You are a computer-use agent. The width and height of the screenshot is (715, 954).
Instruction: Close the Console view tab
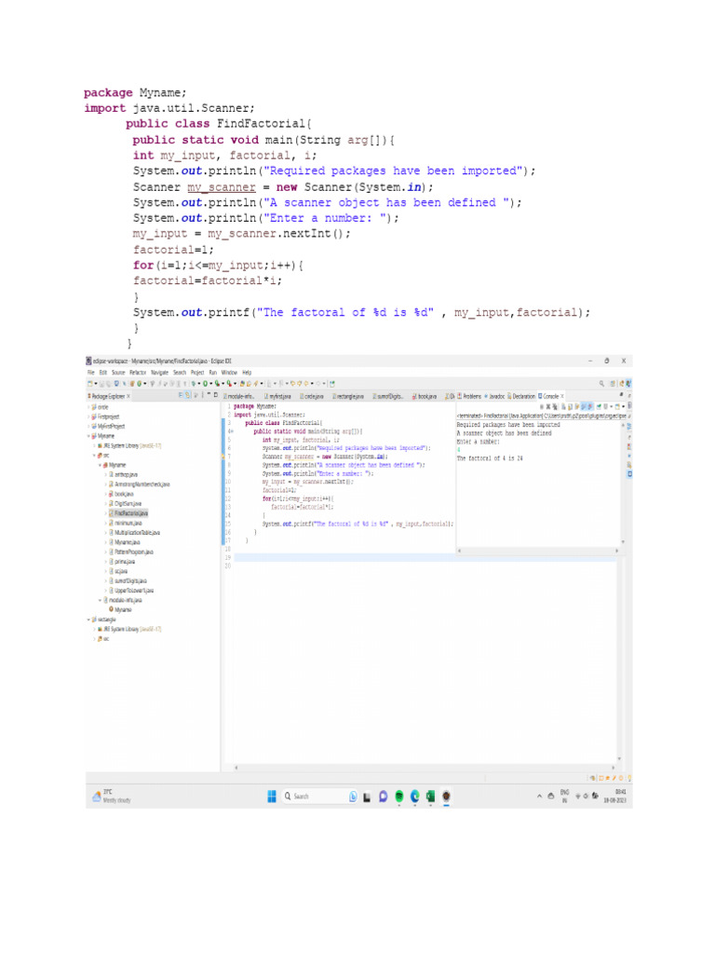[563, 395]
